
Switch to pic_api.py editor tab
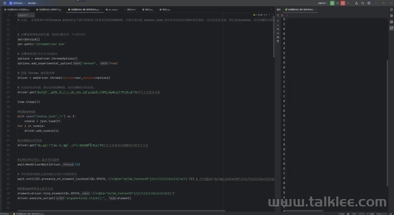[x=112, y=9]
